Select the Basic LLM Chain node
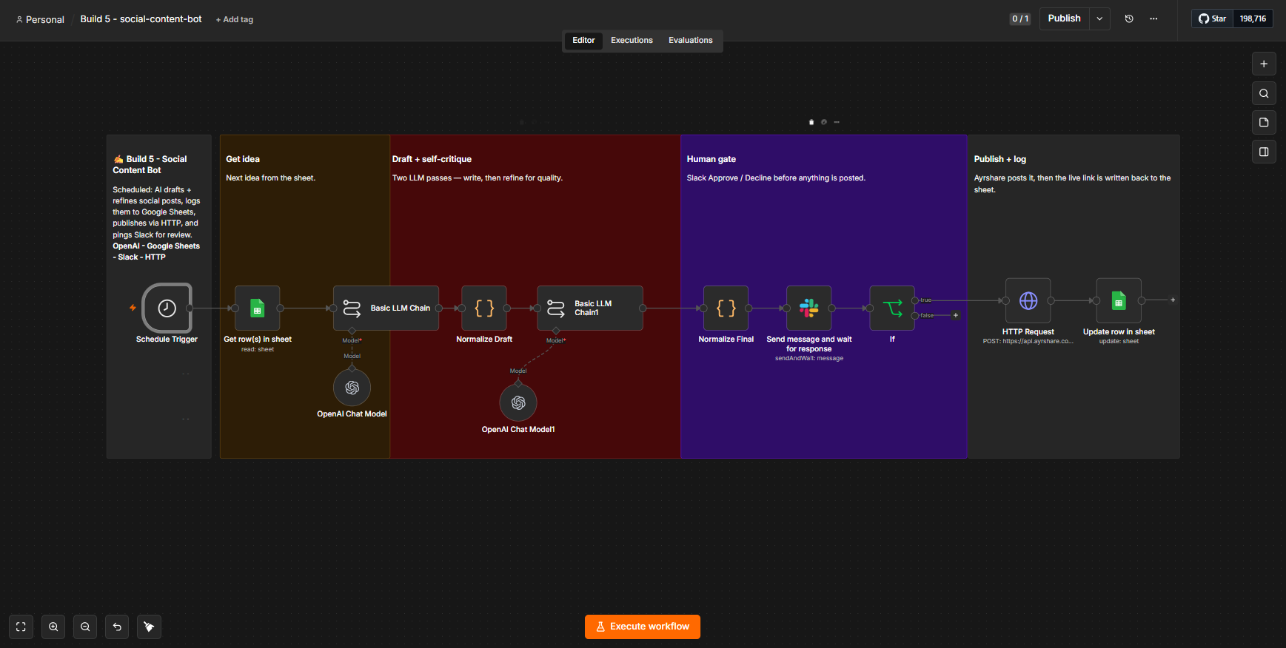Viewport: 1286px width, 648px height. pyautogui.click(x=386, y=308)
